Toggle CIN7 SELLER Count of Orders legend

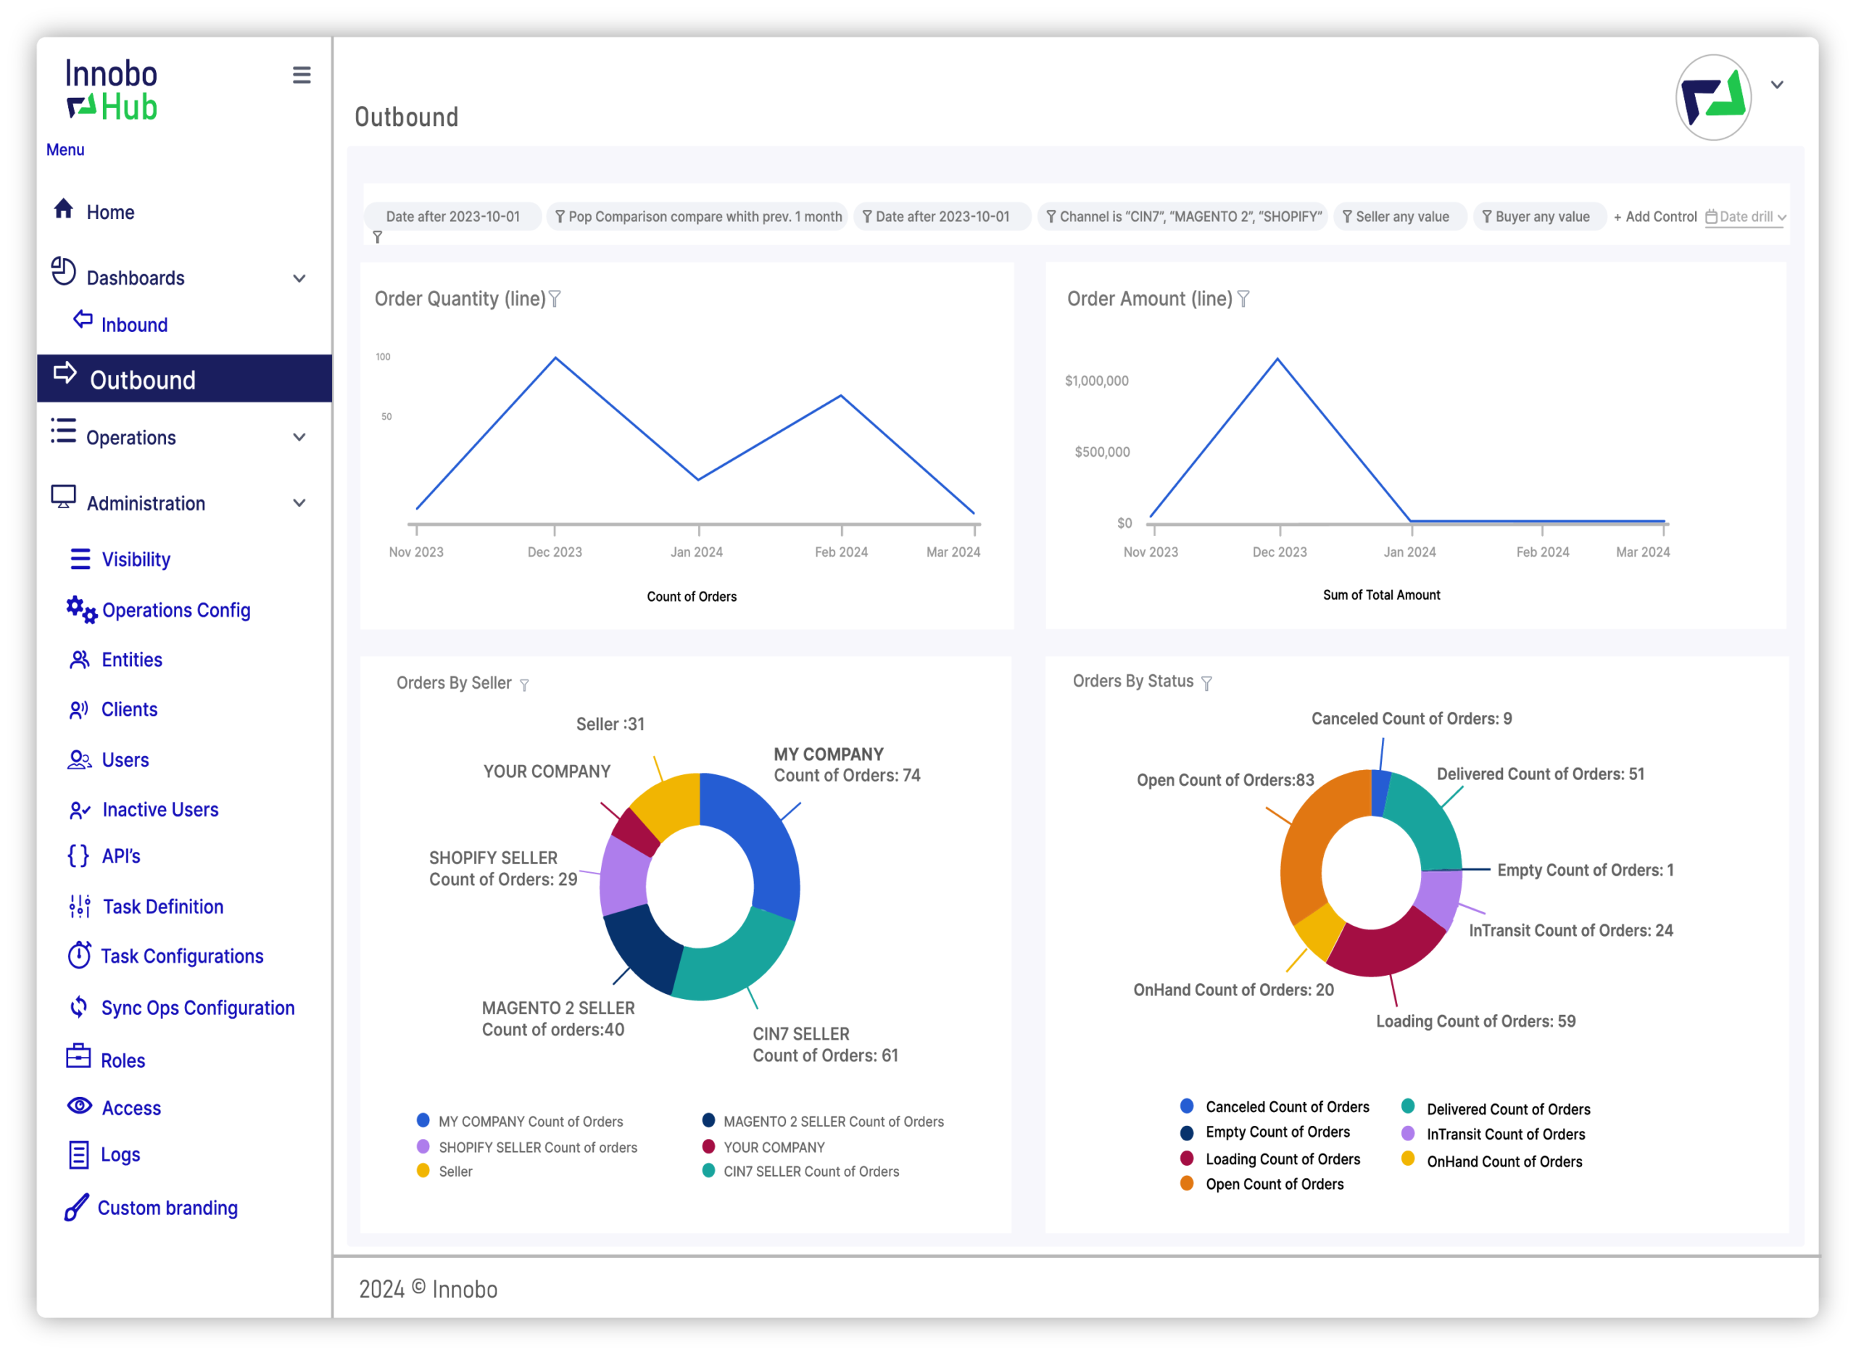pos(801,1172)
